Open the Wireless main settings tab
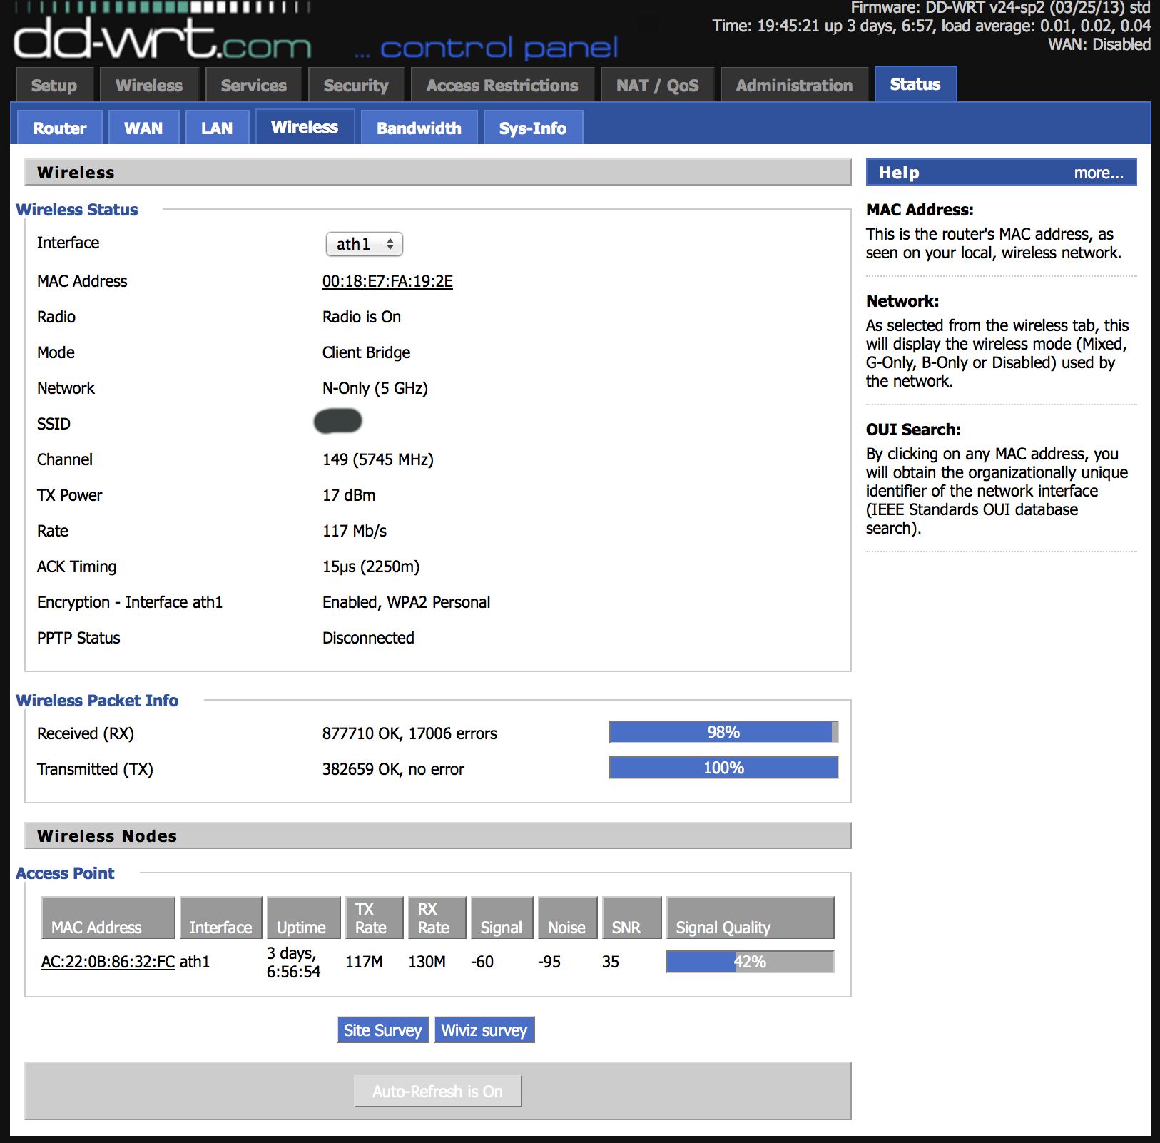1160x1143 pixels. 149,85
